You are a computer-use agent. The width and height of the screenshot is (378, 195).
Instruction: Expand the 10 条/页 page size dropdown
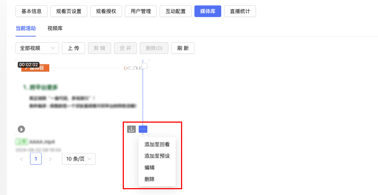(79, 159)
